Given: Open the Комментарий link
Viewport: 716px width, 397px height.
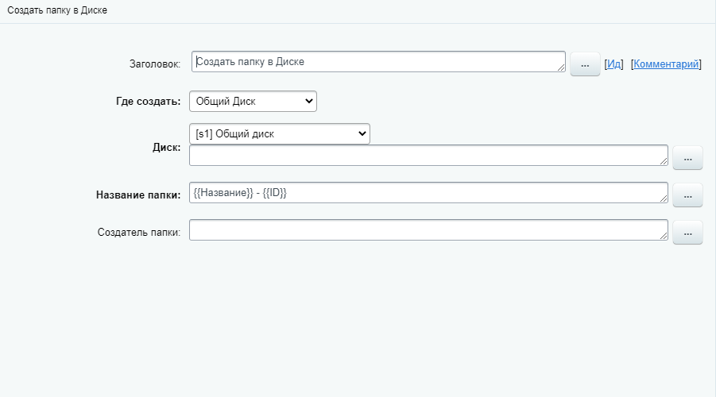Looking at the screenshot, I should tap(667, 64).
